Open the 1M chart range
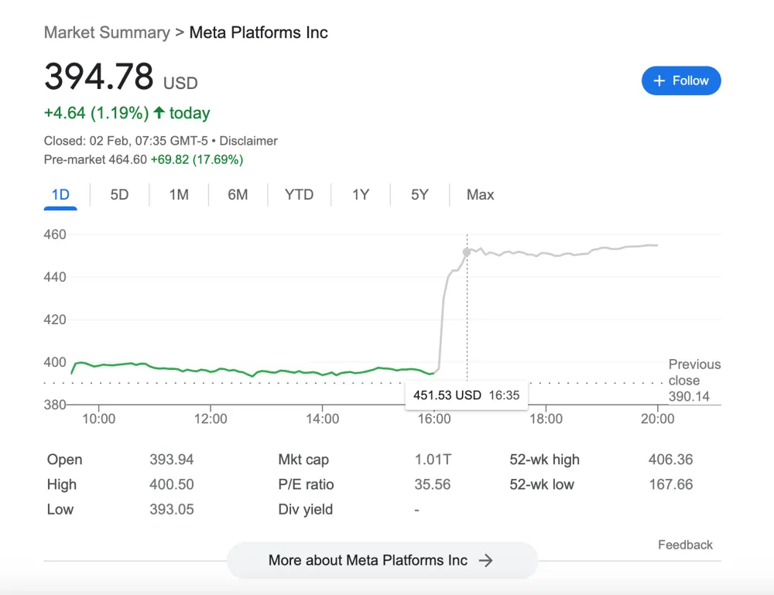 click(179, 195)
